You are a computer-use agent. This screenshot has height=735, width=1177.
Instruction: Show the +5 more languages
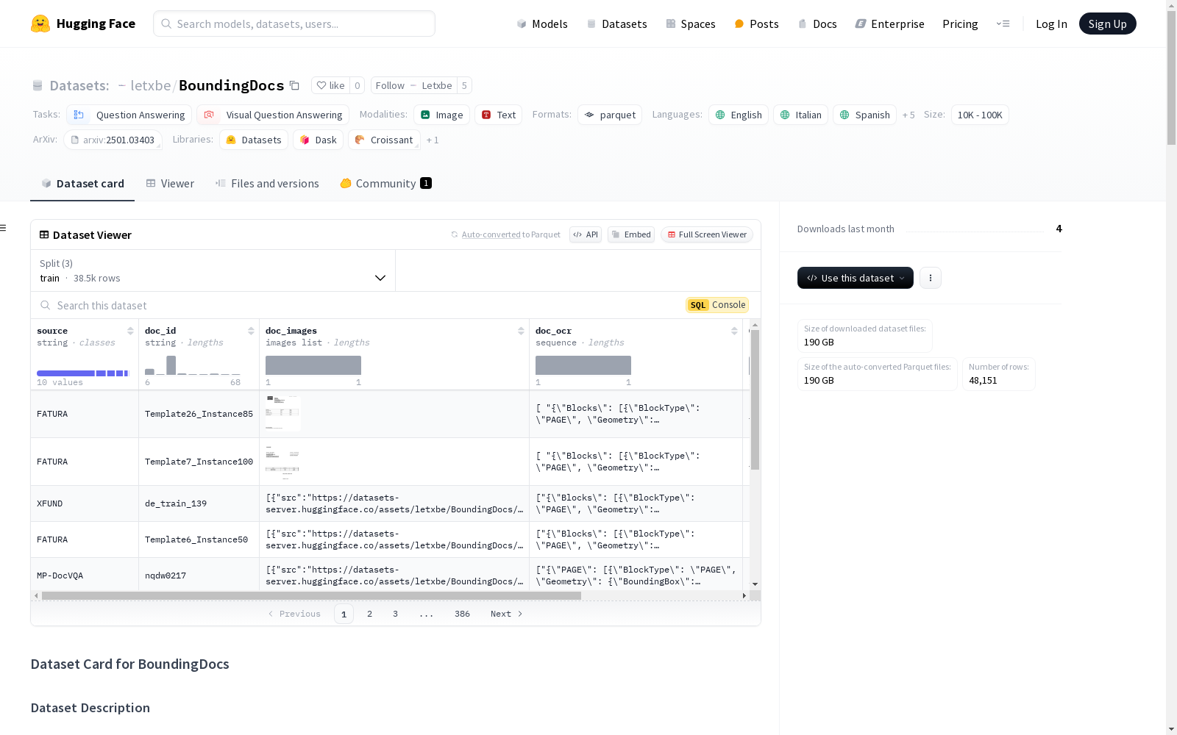908,115
